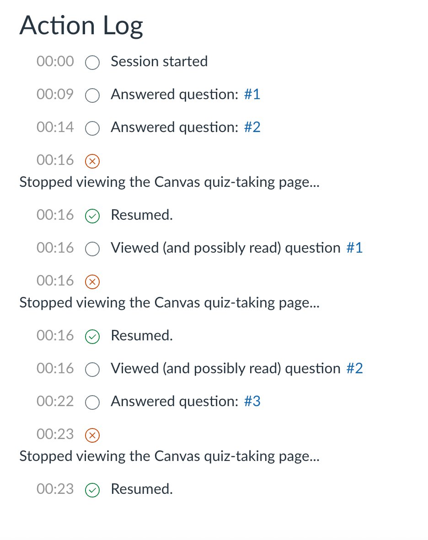The image size is (428, 540).
Task: Click the red X icon at 00:23
Action: [x=92, y=435]
